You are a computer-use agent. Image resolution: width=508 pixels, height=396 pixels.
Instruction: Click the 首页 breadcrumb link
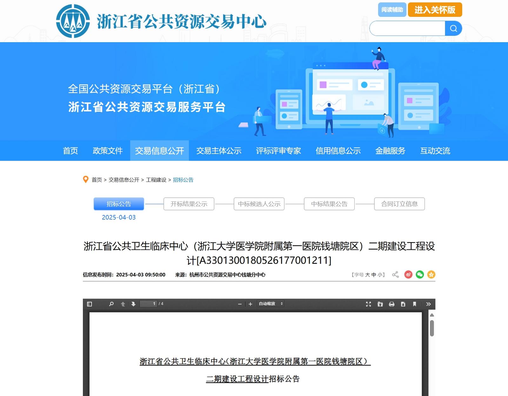[97, 180]
